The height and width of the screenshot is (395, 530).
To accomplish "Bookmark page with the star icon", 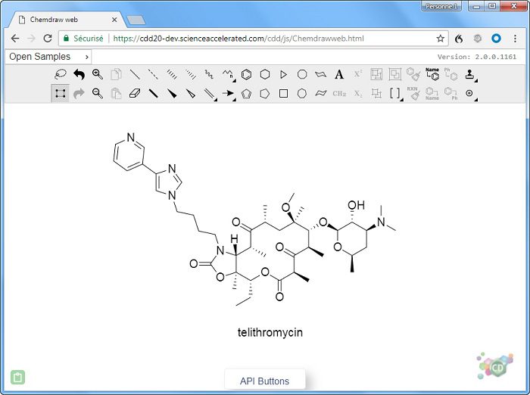I will 440,39.
